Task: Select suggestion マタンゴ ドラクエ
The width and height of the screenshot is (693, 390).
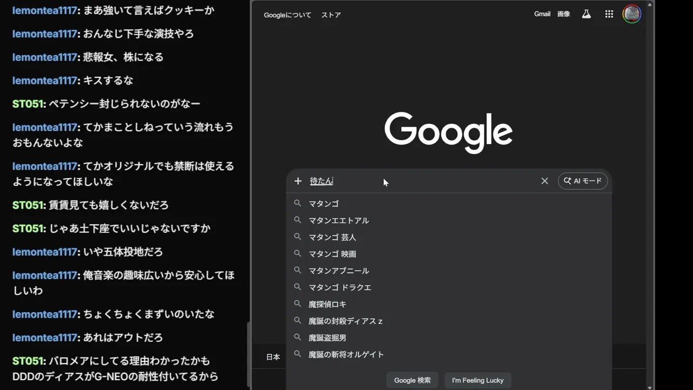Action: point(449,288)
